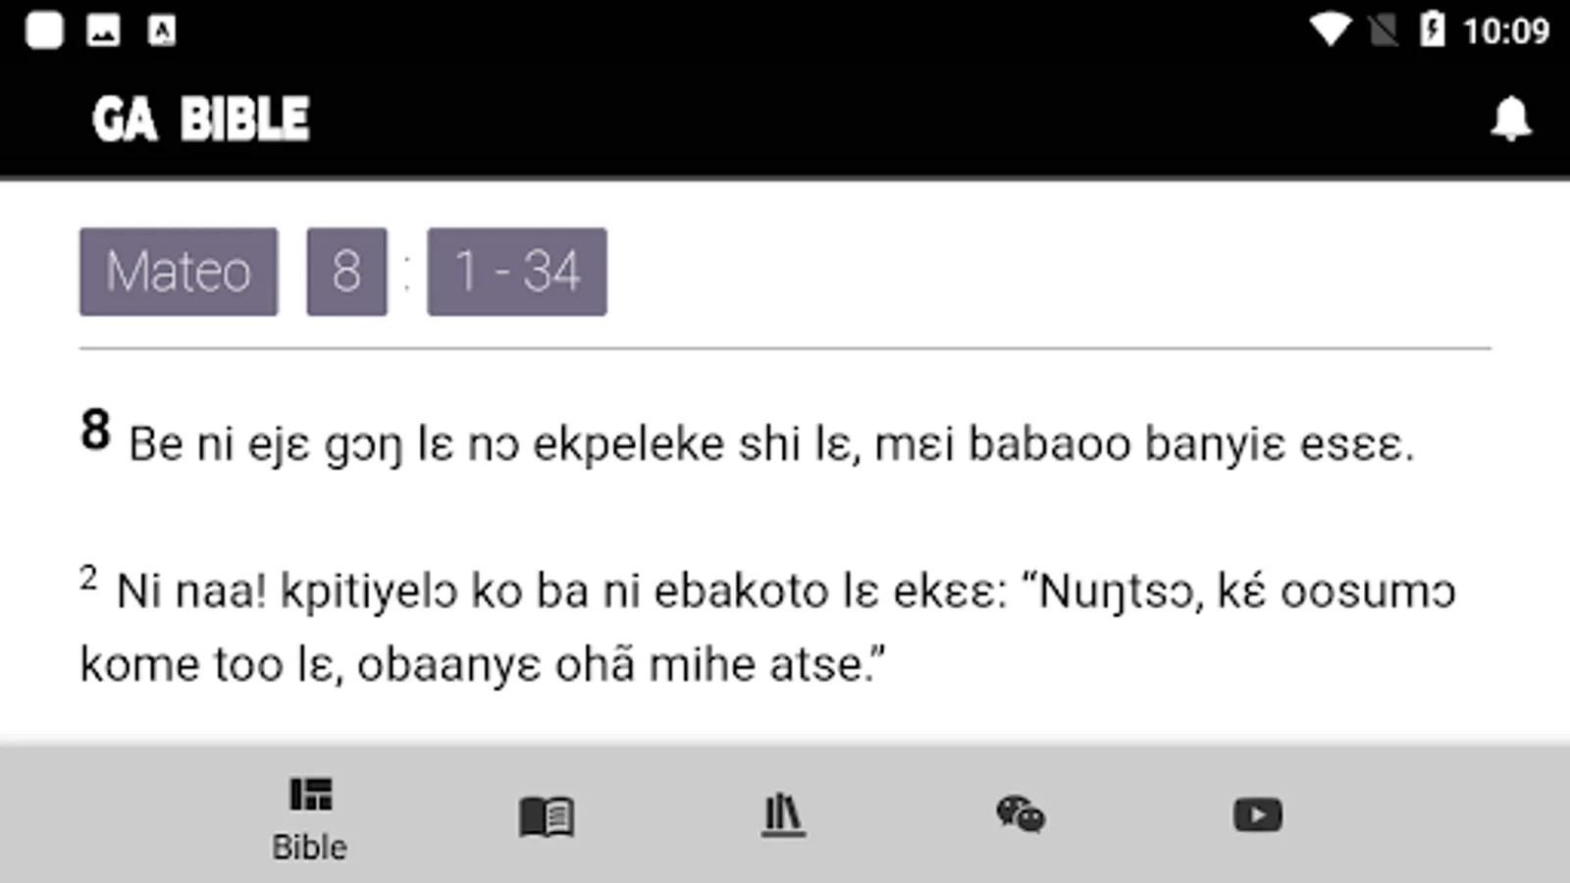Open the verse range 1 - 34 selector
This screenshot has width=1570, height=883.
(517, 272)
